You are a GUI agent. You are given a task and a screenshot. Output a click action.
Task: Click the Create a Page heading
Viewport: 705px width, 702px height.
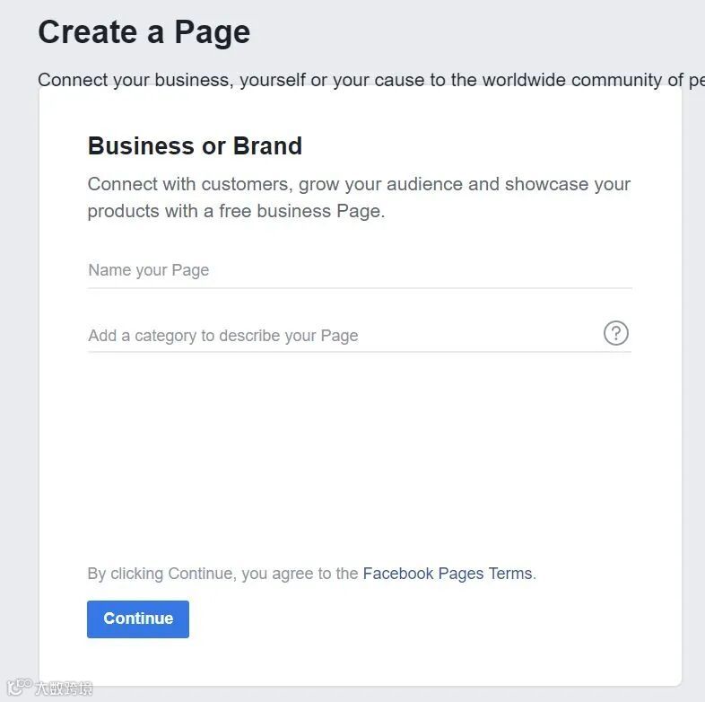144,32
